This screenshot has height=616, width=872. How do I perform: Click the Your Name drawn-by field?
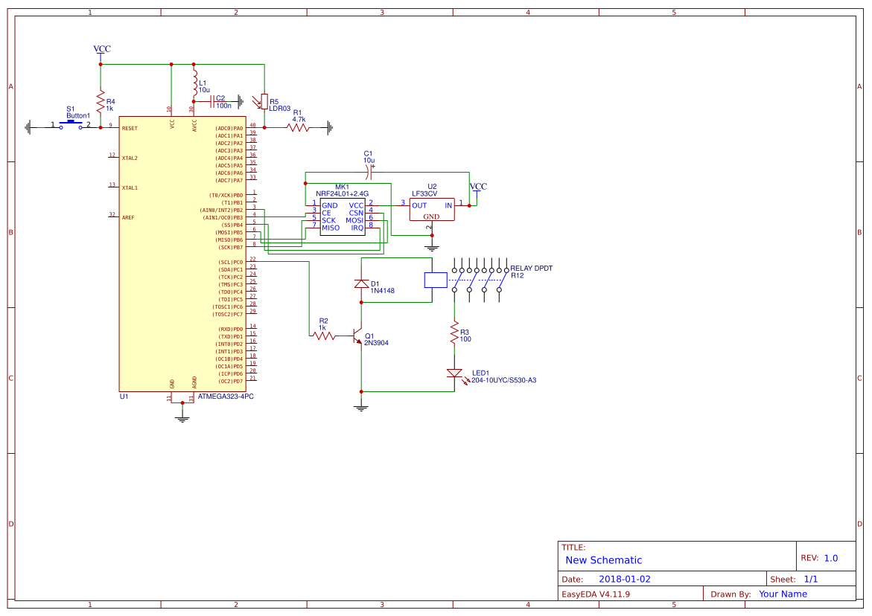click(x=782, y=594)
